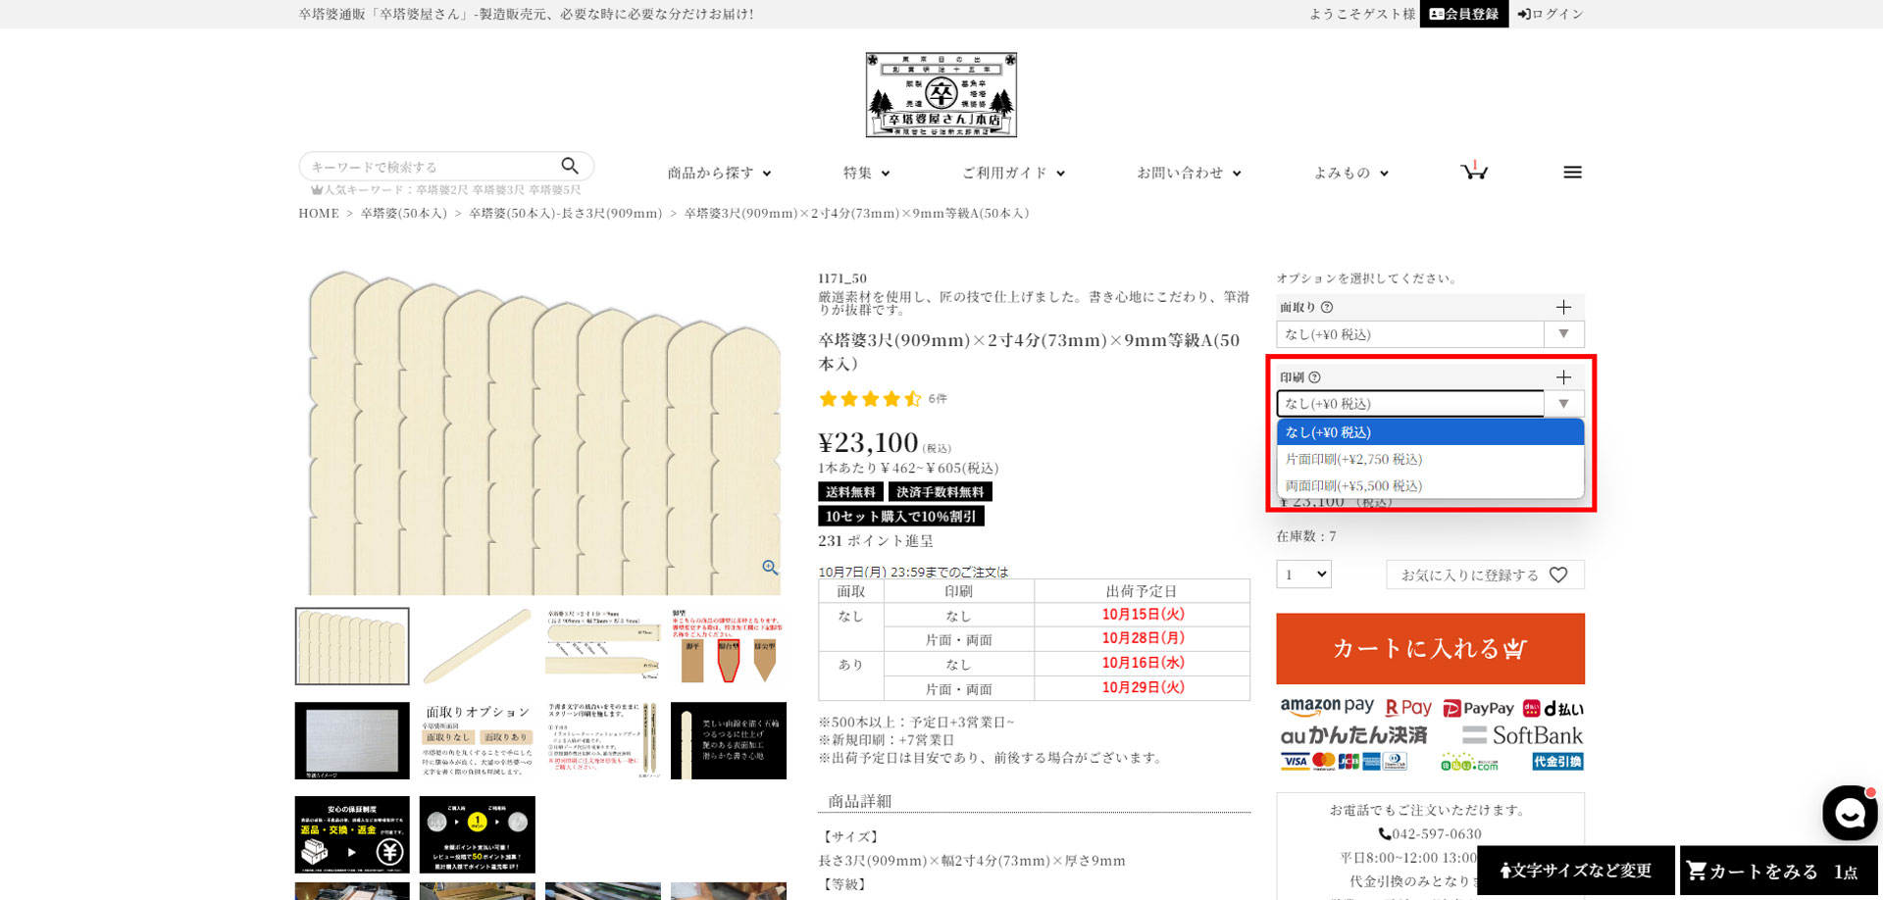Select points coin thumbnail
Image resolution: width=1883 pixels, height=900 pixels.
477,834
